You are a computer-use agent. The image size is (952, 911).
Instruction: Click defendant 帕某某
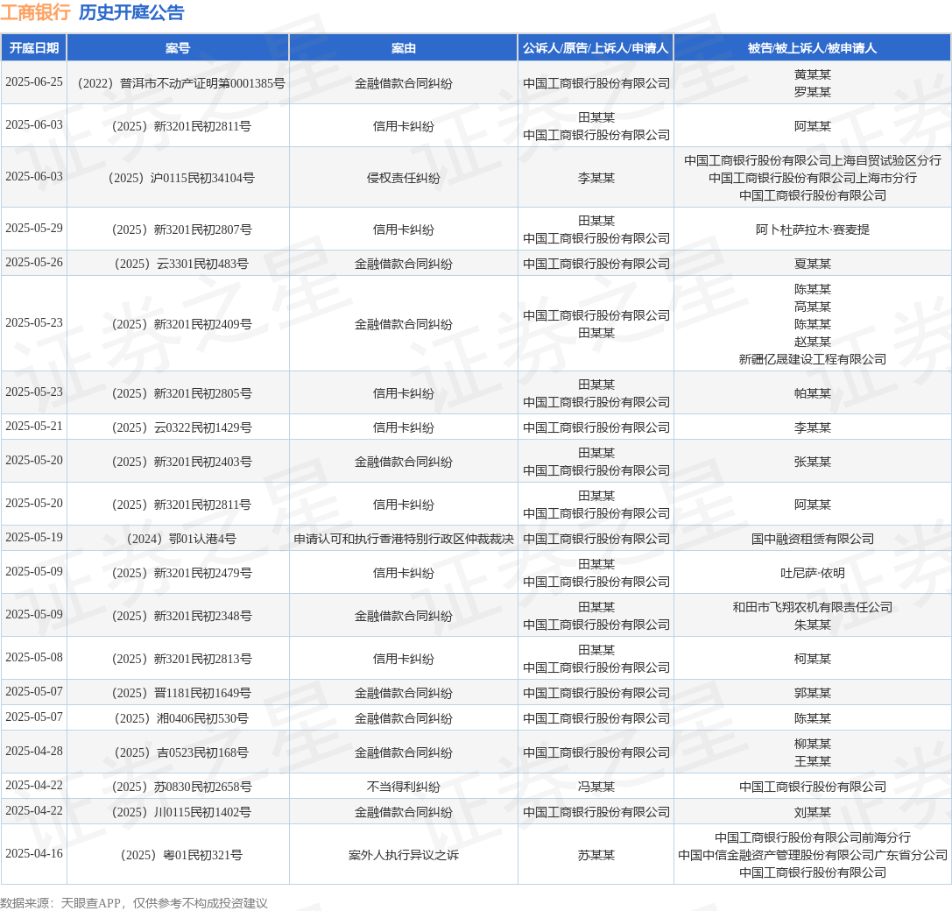(813, 393)
